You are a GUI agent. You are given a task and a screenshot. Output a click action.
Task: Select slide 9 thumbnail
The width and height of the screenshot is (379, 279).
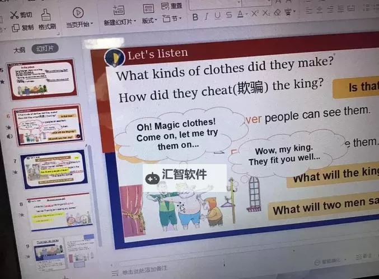point(65,253)
